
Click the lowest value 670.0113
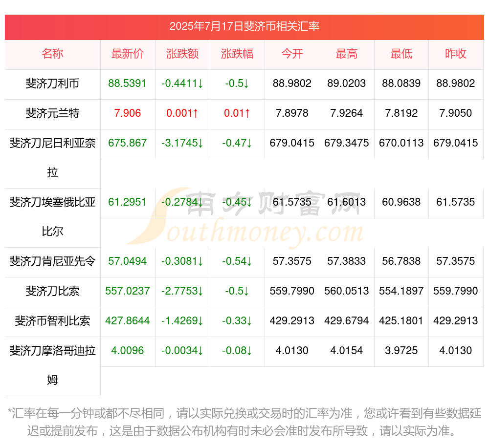click(x=401, y=143)
